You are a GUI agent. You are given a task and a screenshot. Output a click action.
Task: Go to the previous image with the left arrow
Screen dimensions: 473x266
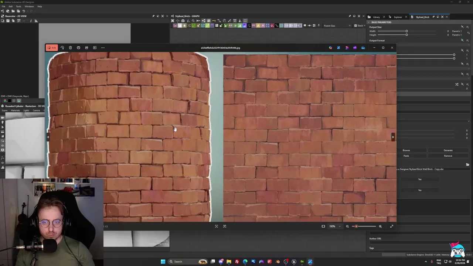pyautogui.click(x=47, y=137)
